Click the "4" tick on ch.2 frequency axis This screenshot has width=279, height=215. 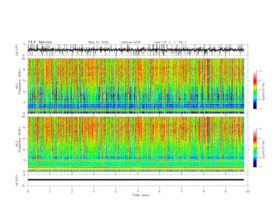click(24, 150)
